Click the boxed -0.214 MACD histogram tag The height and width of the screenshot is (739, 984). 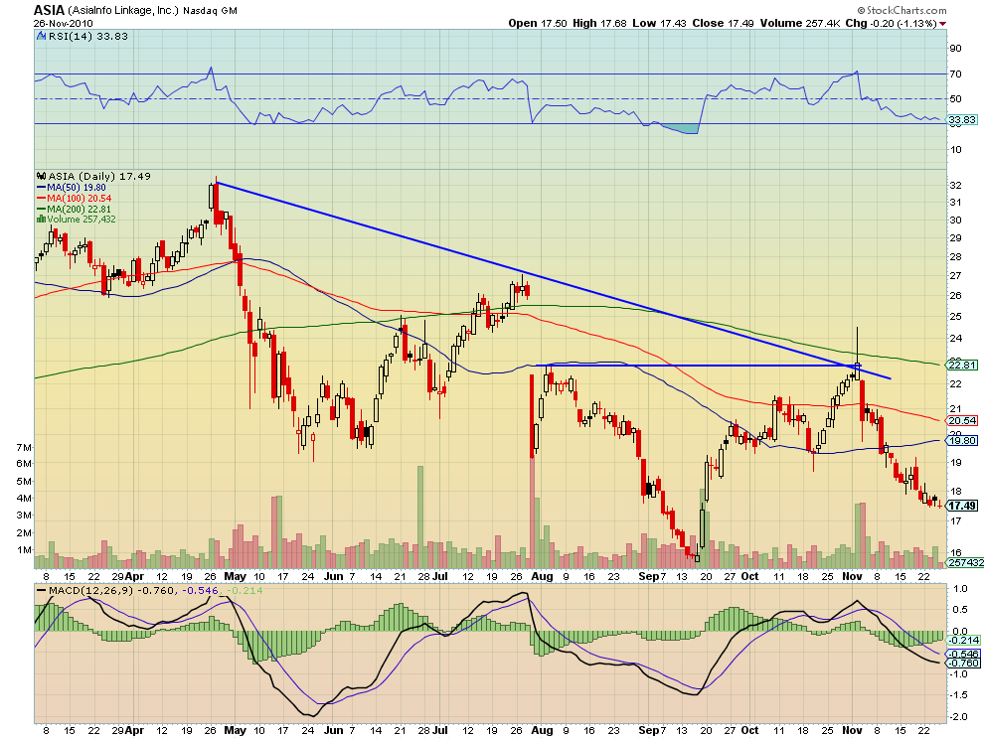pyautogui.click(x=964, y=640)
